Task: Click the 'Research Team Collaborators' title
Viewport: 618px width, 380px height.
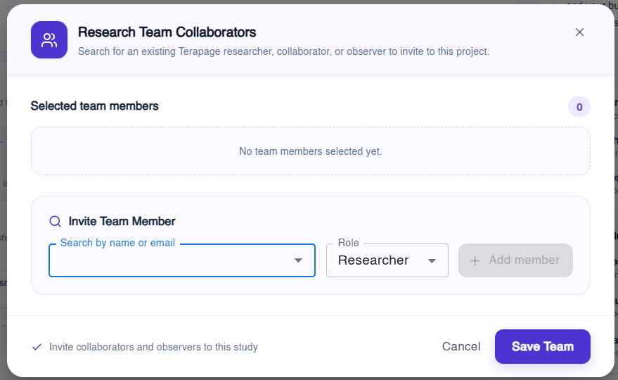Action: (x=167, y=32)
